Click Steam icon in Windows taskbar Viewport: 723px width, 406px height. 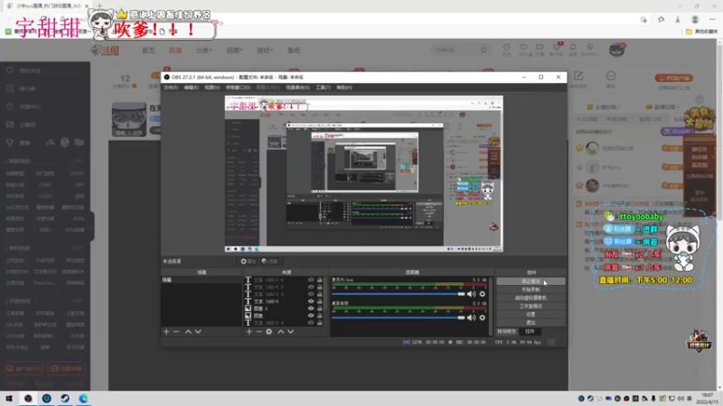point(65,398)
